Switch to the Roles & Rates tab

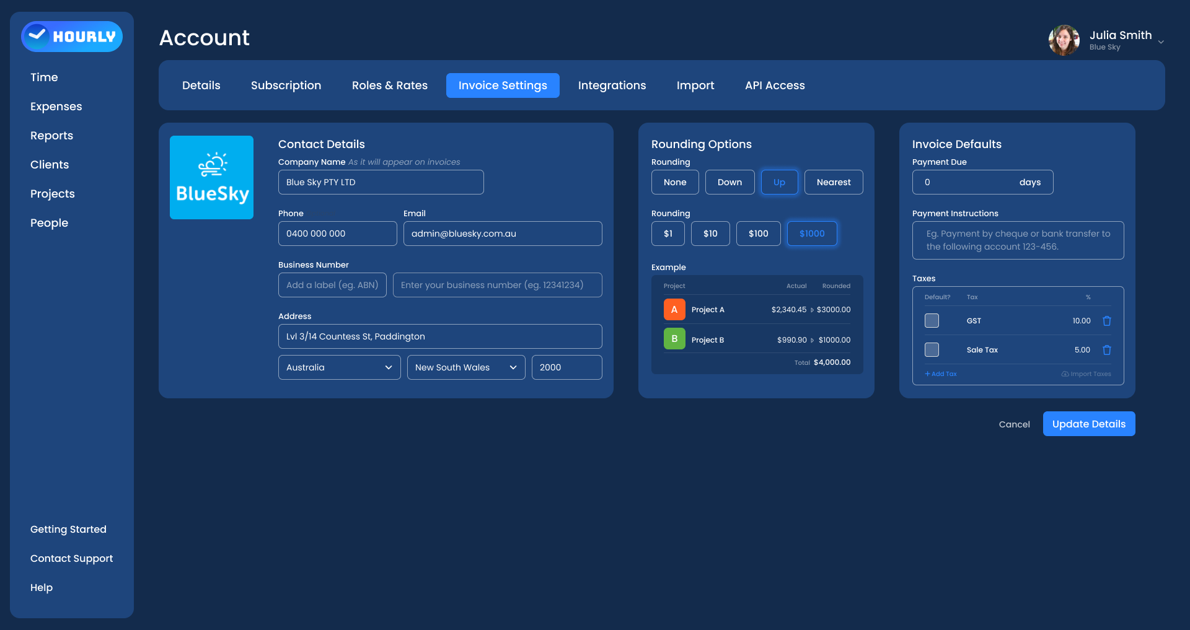[x=389, y=85]
